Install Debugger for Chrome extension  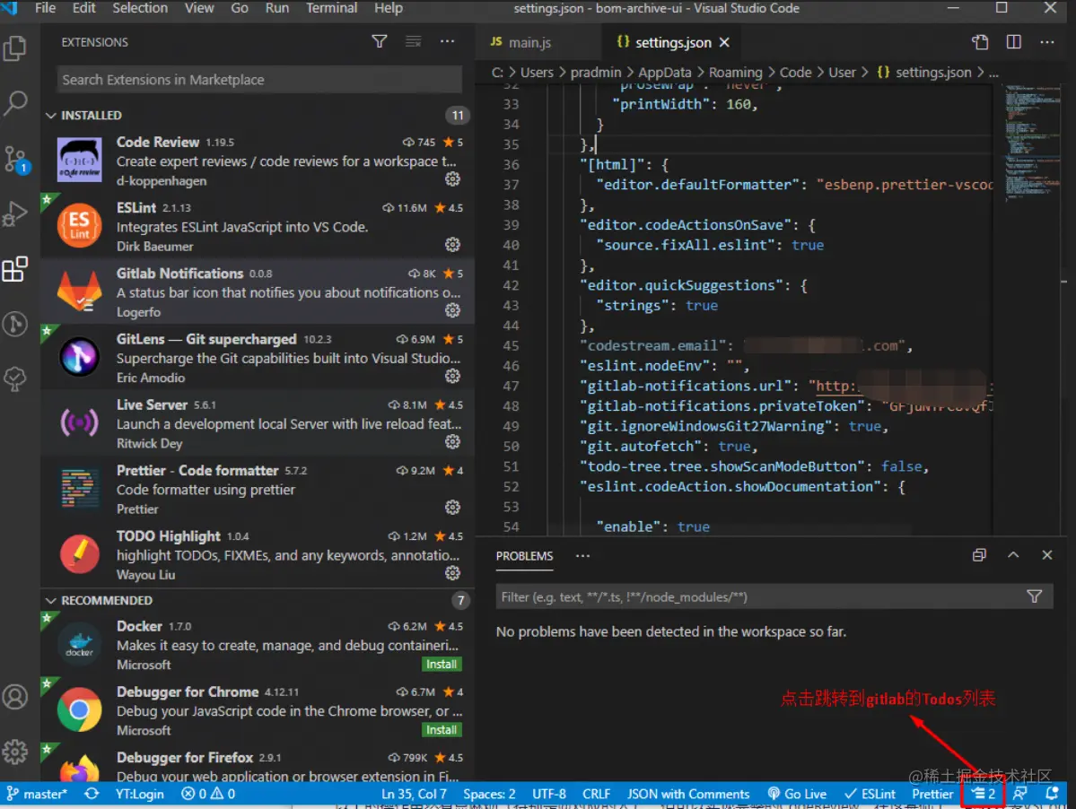442,730
